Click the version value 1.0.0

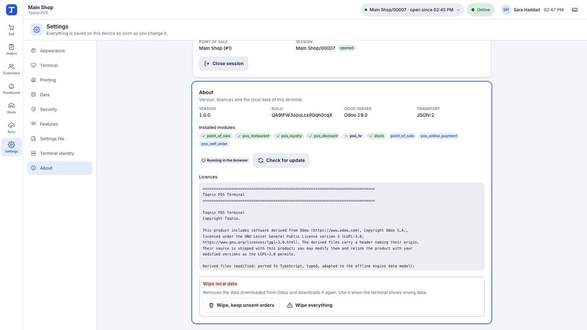pos(204,115)
